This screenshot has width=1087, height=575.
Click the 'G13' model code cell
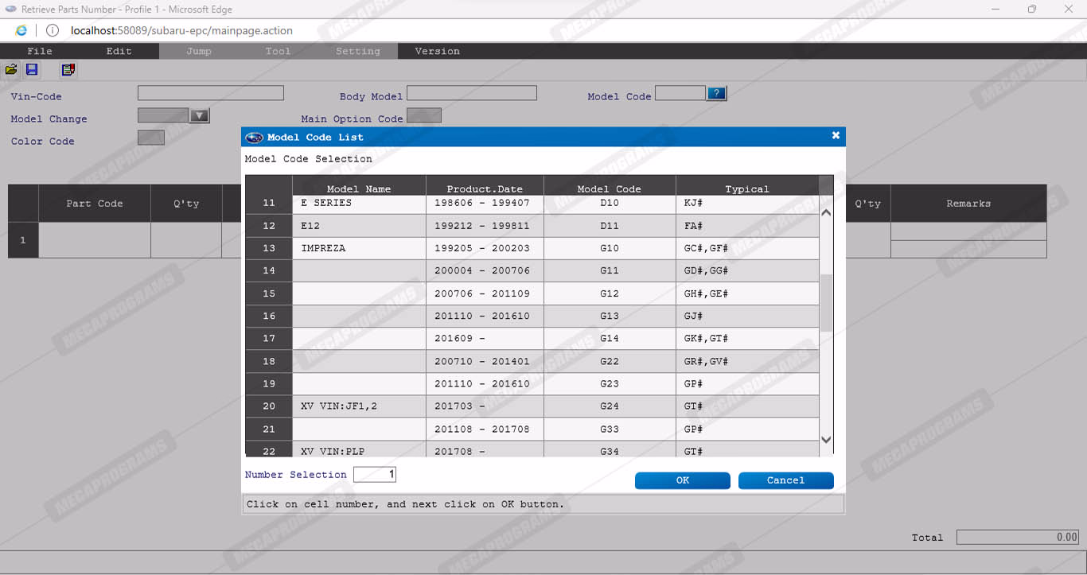pos(610,316)
